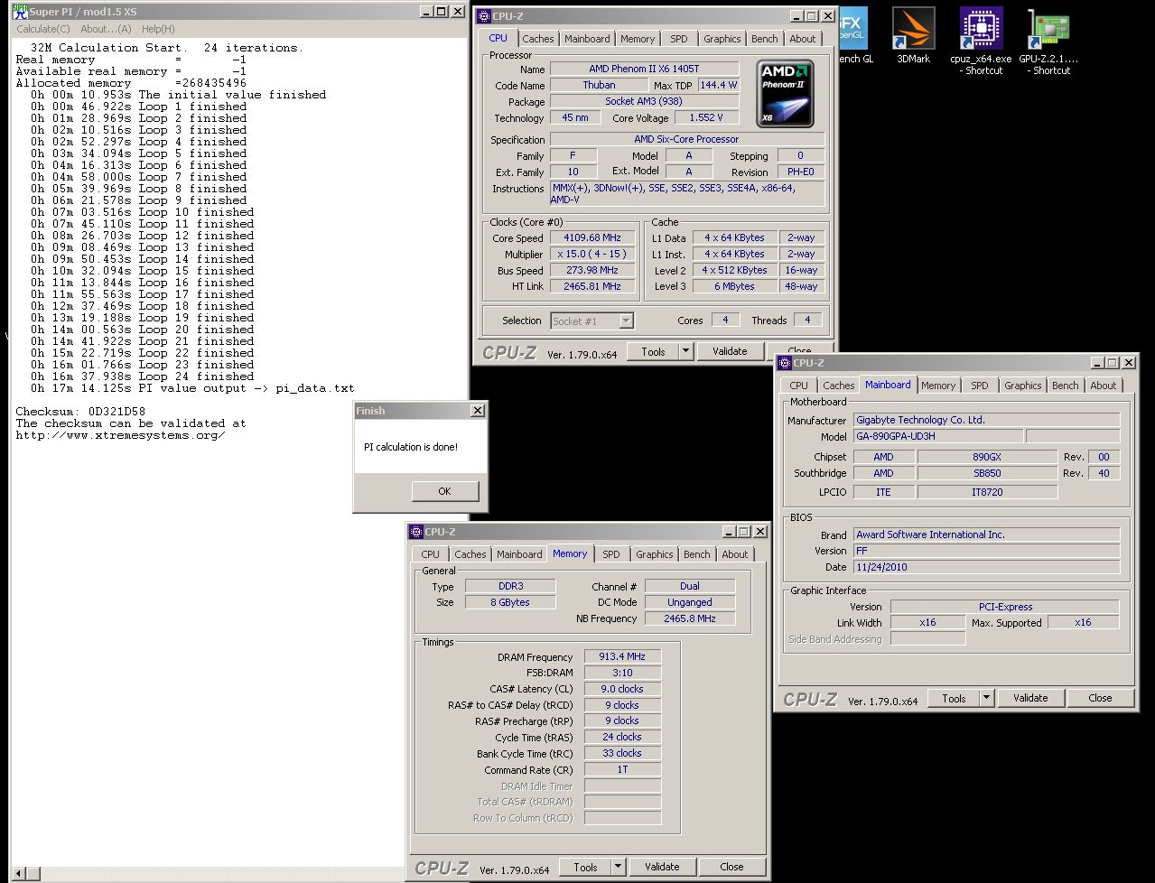1155x883 pixels.
Task: Close the Finish dialog with X
Action: click(478, 411)
